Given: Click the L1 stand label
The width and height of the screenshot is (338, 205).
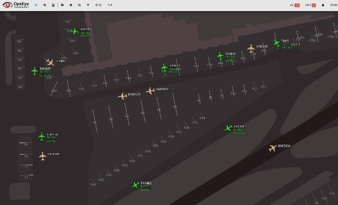Looking at the screenshot, I should tap(26, 177).
